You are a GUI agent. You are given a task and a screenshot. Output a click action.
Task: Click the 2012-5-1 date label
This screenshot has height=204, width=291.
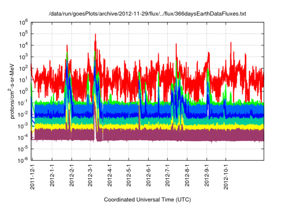pyautogui.click(x=129, y=175)
